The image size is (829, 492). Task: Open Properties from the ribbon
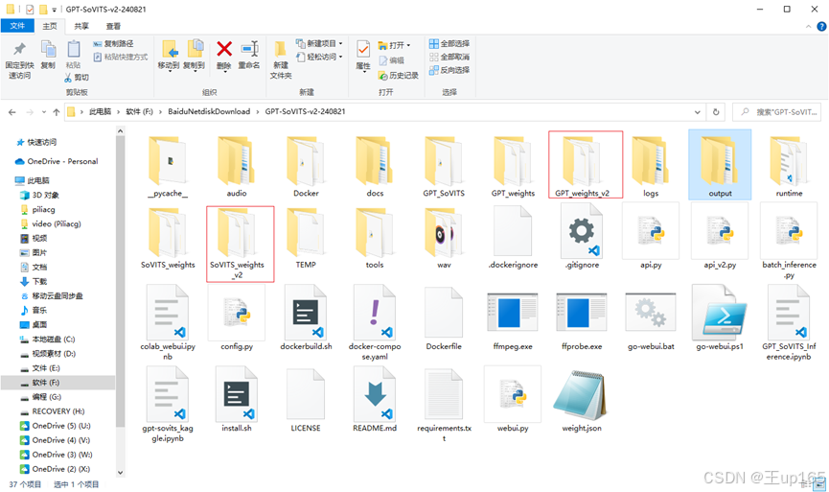pyautogui.click(x=363, y=55)
